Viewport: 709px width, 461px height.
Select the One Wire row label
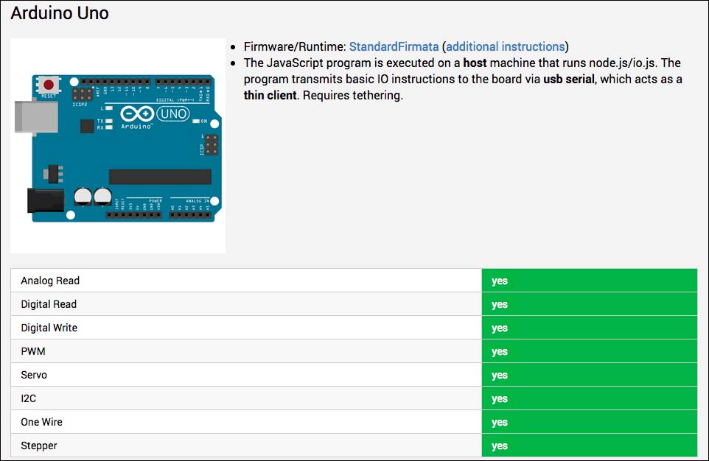[41, 422]
